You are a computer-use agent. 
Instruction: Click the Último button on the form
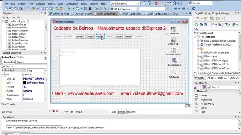click(x=90, y=37)
